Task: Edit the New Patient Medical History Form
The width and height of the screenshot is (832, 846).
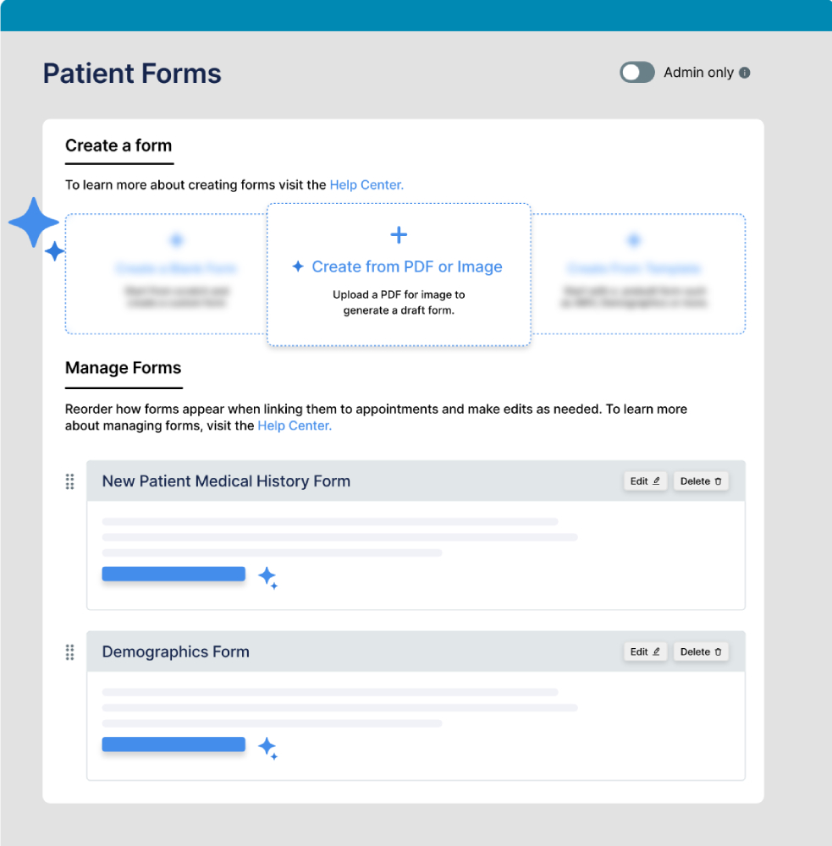Action: coord(645,481)
